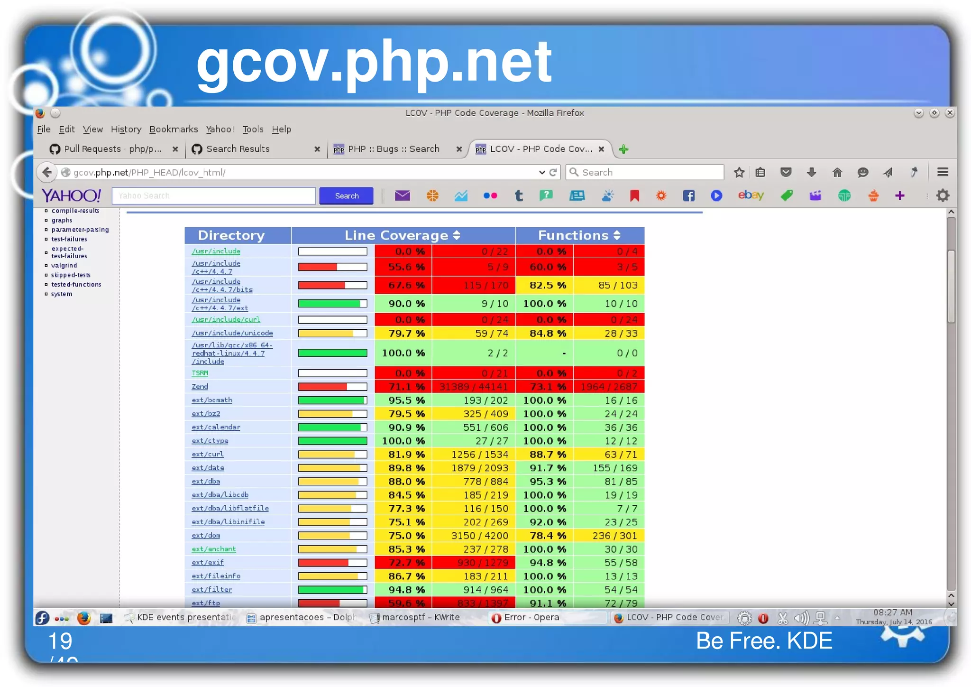This screenshot has width=971, height=687.
Task: Sort table by Functions arrows
Action: pos(616,235)
